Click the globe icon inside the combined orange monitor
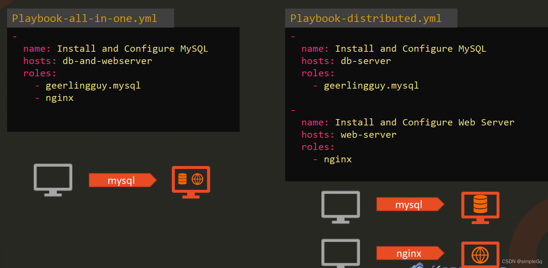548x268 pixels. (197, 179)
